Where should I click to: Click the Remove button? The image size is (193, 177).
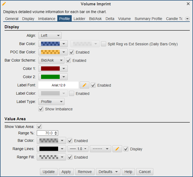85,172
